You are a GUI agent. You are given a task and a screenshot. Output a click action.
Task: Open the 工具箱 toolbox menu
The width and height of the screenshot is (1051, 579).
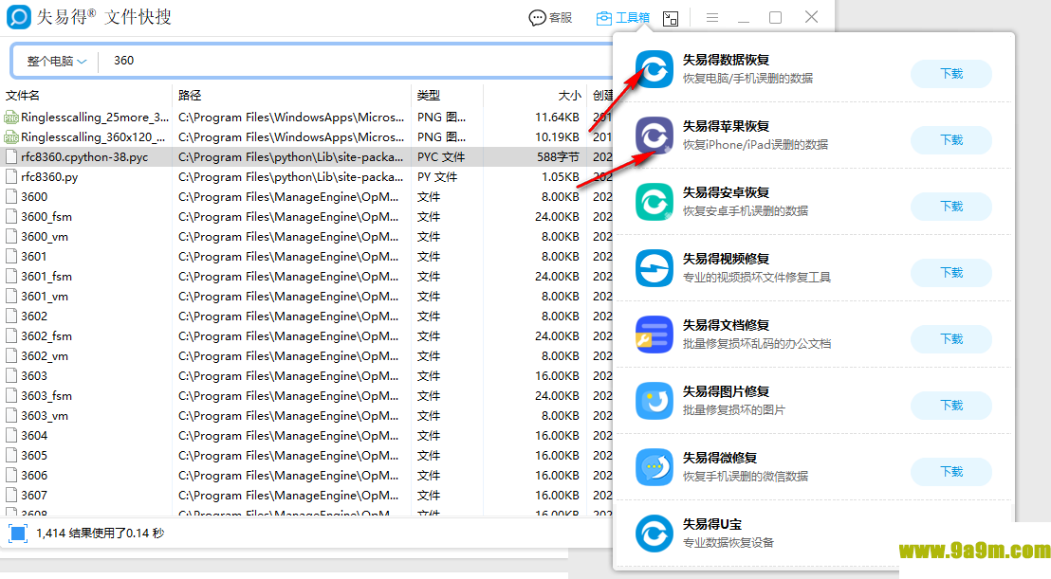click(x=622, y=17)
